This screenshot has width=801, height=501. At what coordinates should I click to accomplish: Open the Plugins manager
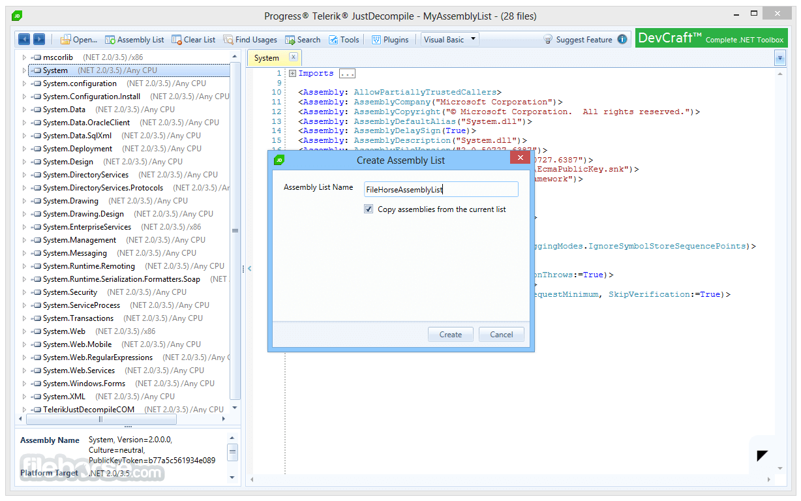pos(390,40)
